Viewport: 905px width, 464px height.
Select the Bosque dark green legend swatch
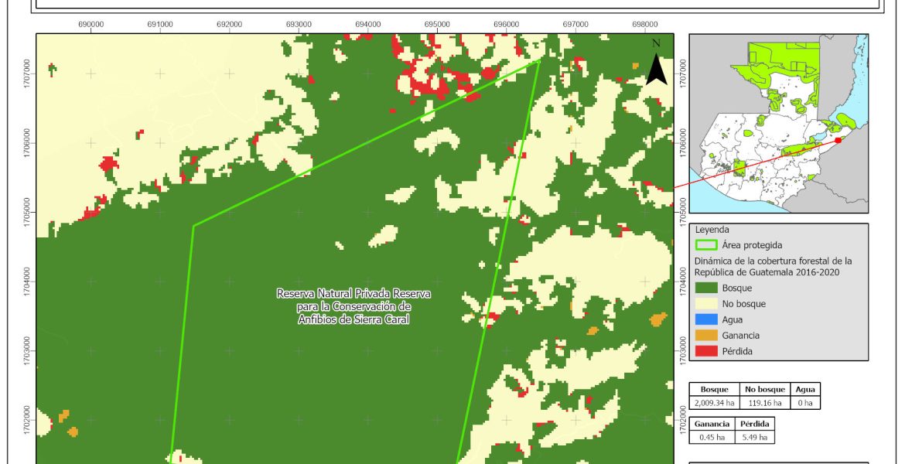(x=705, y=288)
